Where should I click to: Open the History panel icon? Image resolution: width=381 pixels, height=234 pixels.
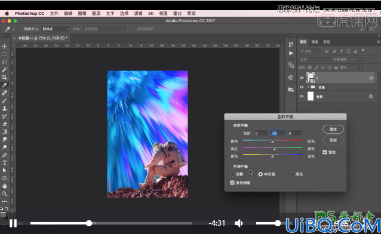[291, 44]
